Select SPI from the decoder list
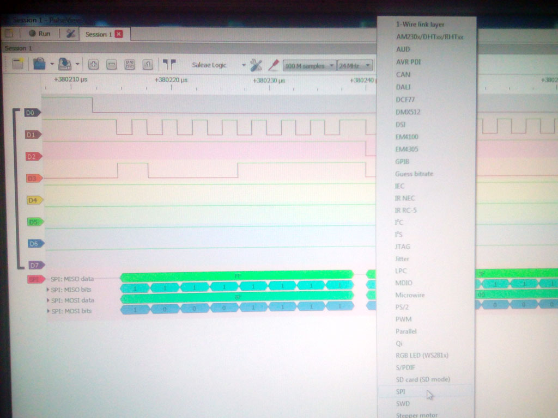This screenshot has height=418, width=558. pyautogui.click(x=401, y=392)
